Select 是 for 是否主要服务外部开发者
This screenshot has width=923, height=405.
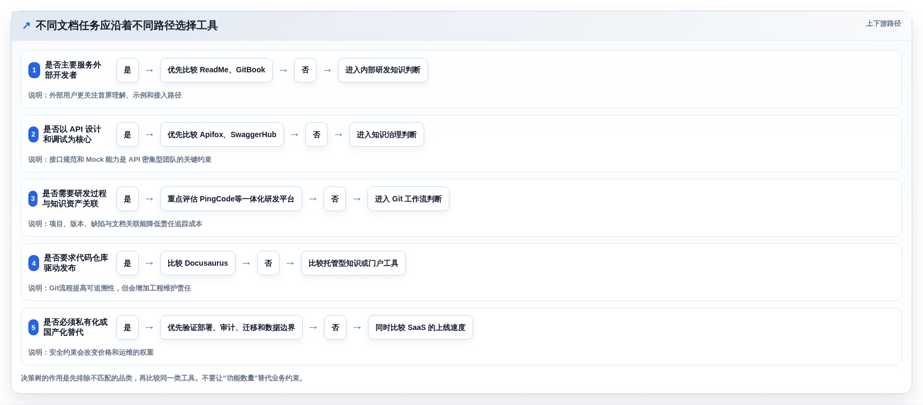pos(127,70)
